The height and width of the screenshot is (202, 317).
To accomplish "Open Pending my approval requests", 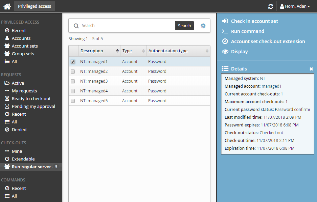I will click(33, 107).
